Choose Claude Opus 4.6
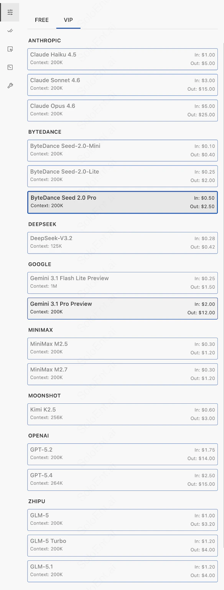This screenshot has width=224, height=590. [122, 110]
